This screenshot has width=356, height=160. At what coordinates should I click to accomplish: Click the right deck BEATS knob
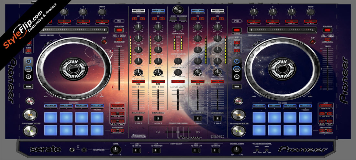310,12
